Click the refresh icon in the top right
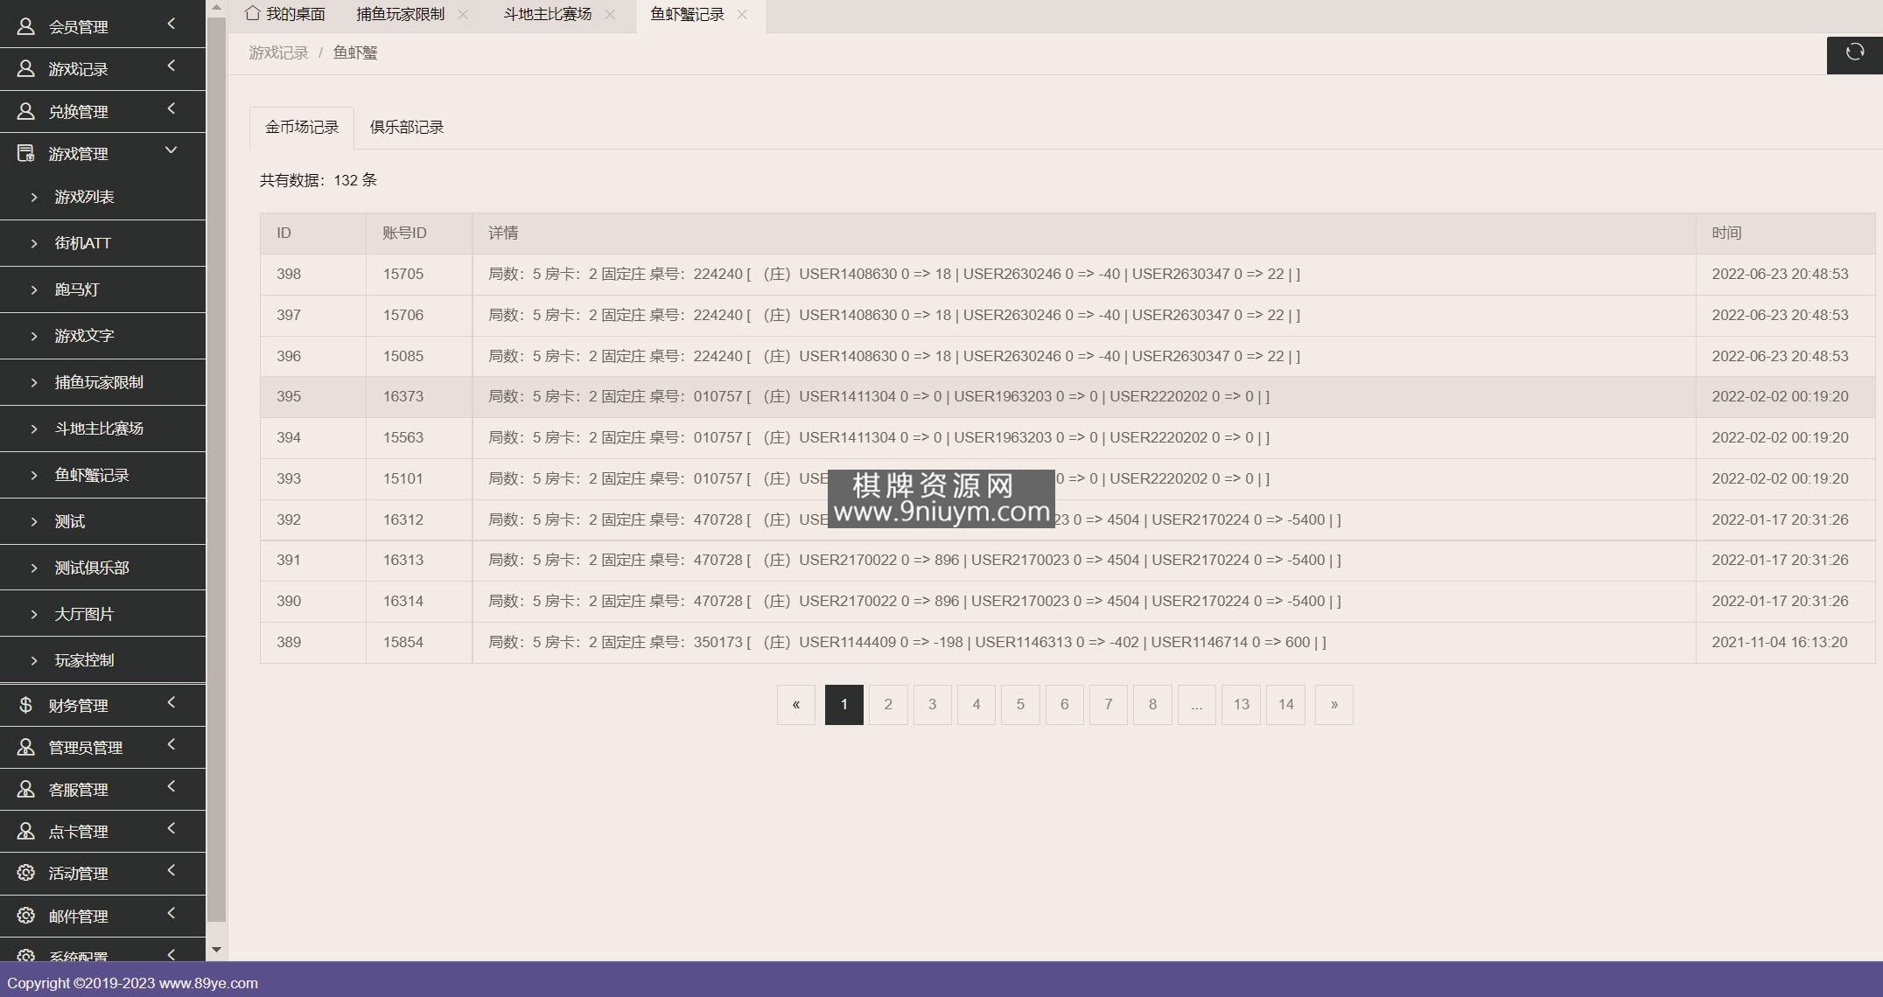This screenshot has width=1883, height=997. coord(1854,52)
